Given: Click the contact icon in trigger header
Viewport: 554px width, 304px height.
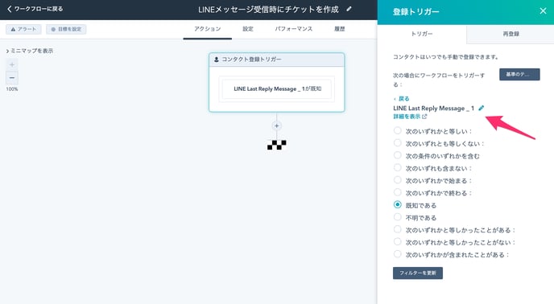Looking at the screenshot, I should coord(217,60).
